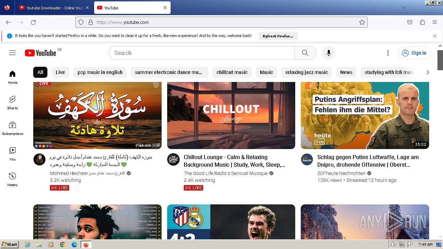Open Subscriptions in the sidebar
Viewport: 443px width, 249px height.
point(12,128)
